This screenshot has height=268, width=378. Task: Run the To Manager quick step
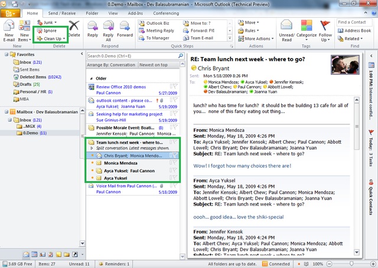pyautogui.click(x=154, y=38)
